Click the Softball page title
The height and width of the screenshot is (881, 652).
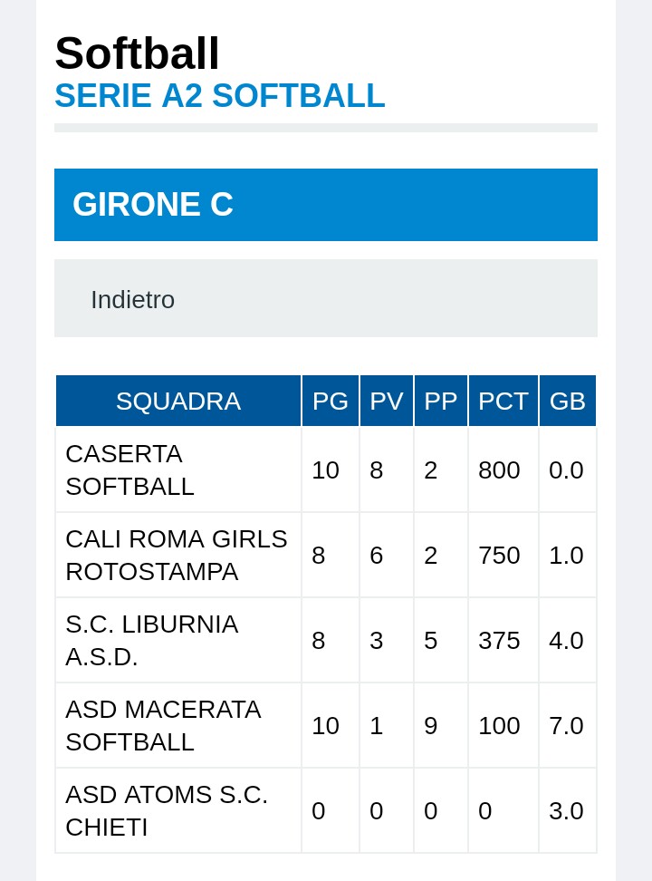pyautogui.click(x=137, y=53)
